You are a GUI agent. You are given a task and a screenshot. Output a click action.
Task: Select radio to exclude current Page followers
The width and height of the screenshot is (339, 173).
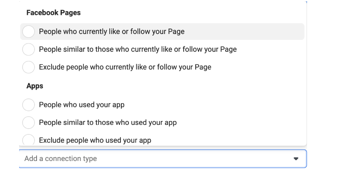tap(29, 67)
